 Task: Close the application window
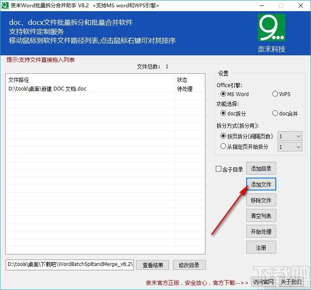[x=300, y=6]
